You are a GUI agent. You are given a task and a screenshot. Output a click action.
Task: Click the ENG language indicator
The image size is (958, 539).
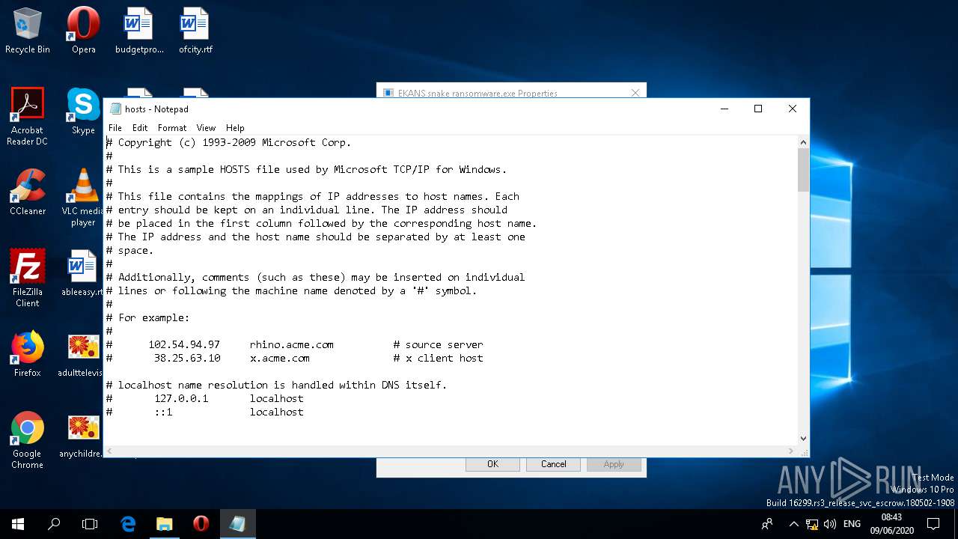pyautogui.click(x=852, y=524)
